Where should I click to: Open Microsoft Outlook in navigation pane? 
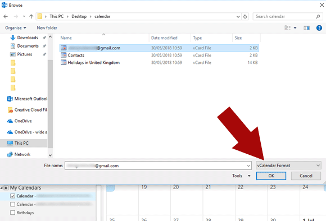[27, 99]
